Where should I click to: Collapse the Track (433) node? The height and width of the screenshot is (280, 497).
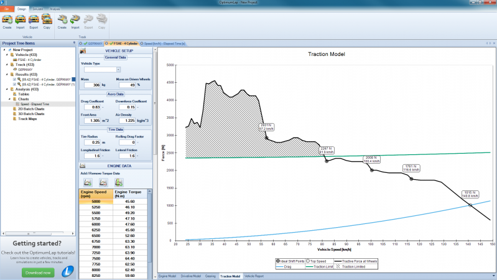(x=7, y=64)
